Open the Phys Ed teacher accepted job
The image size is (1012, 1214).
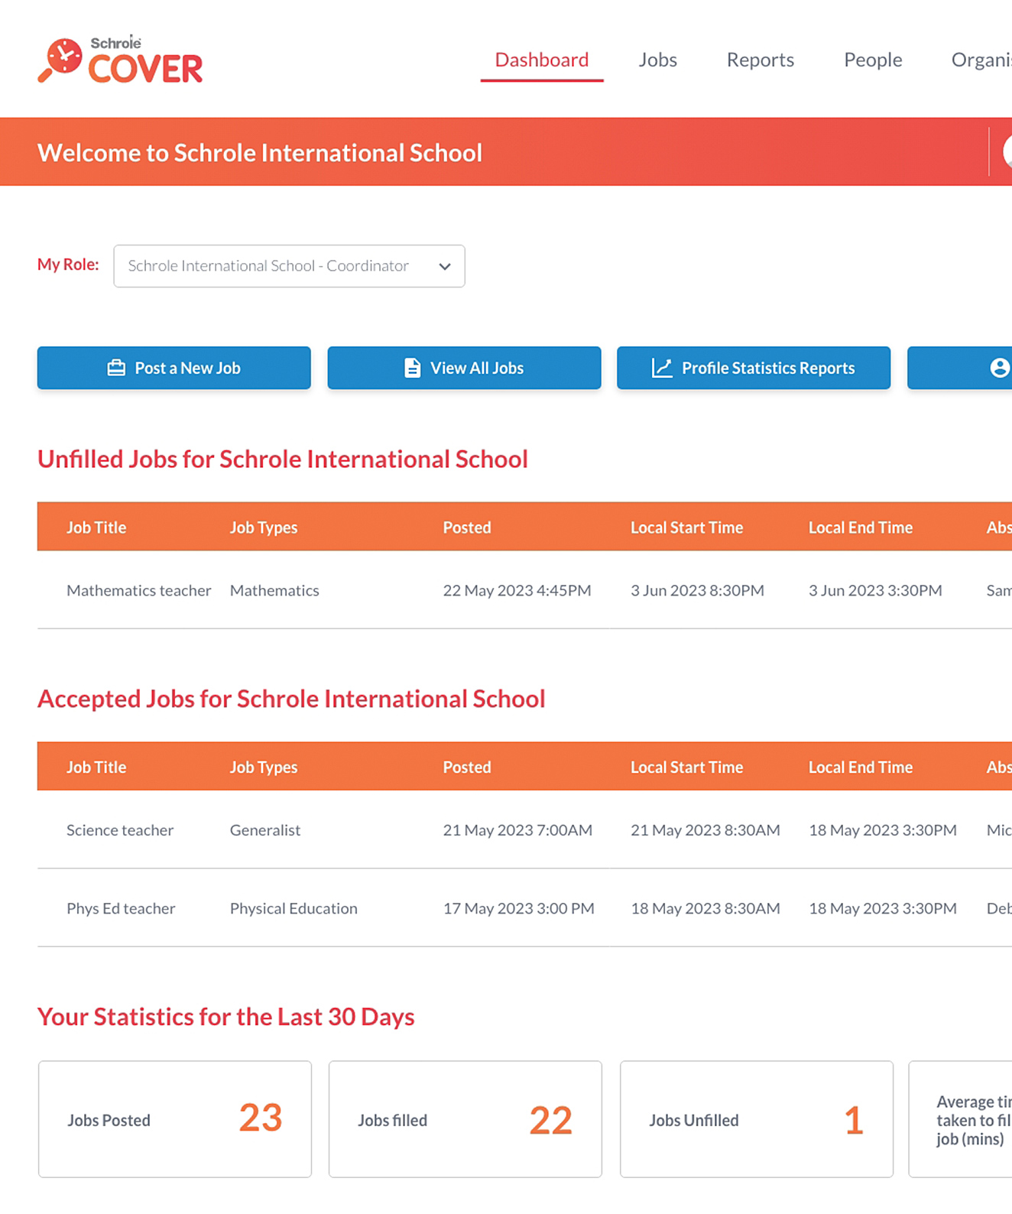pyautogui.click(x=121, y=908)
